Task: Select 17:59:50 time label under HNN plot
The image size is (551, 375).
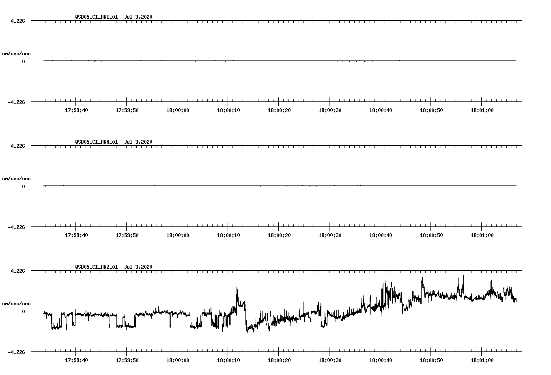Action: pyautogui.click(x=127, y=235)
